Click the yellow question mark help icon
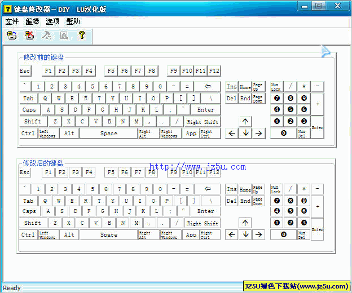 pyautogui.click(x=82, y=35)
